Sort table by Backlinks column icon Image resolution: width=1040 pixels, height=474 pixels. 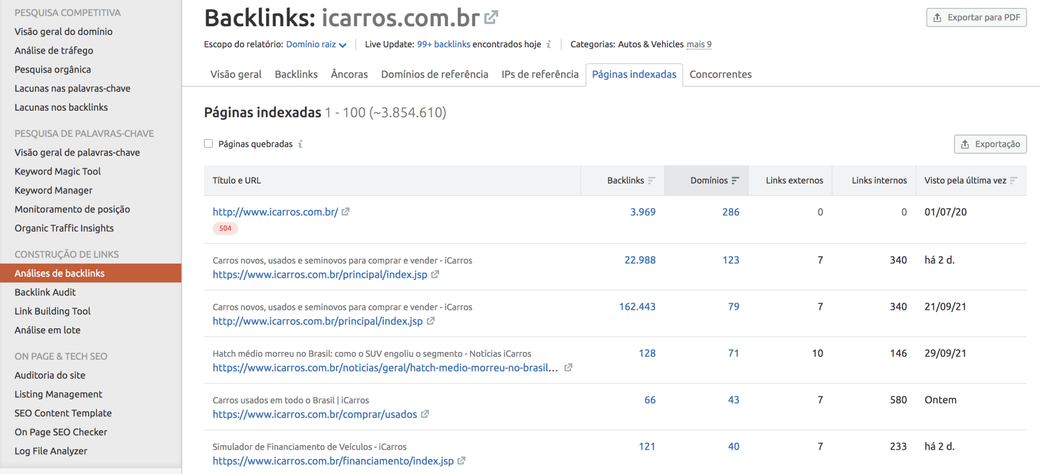coord(652,181)
